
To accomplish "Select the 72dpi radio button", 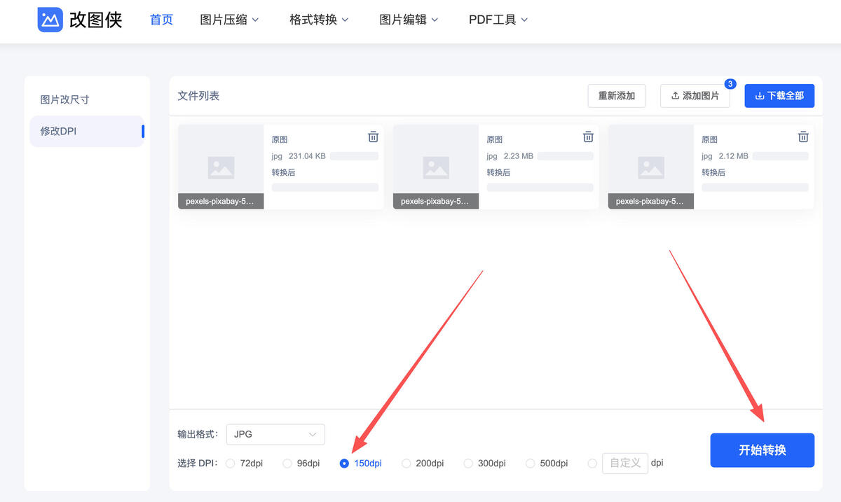I will tap(231, 463).
